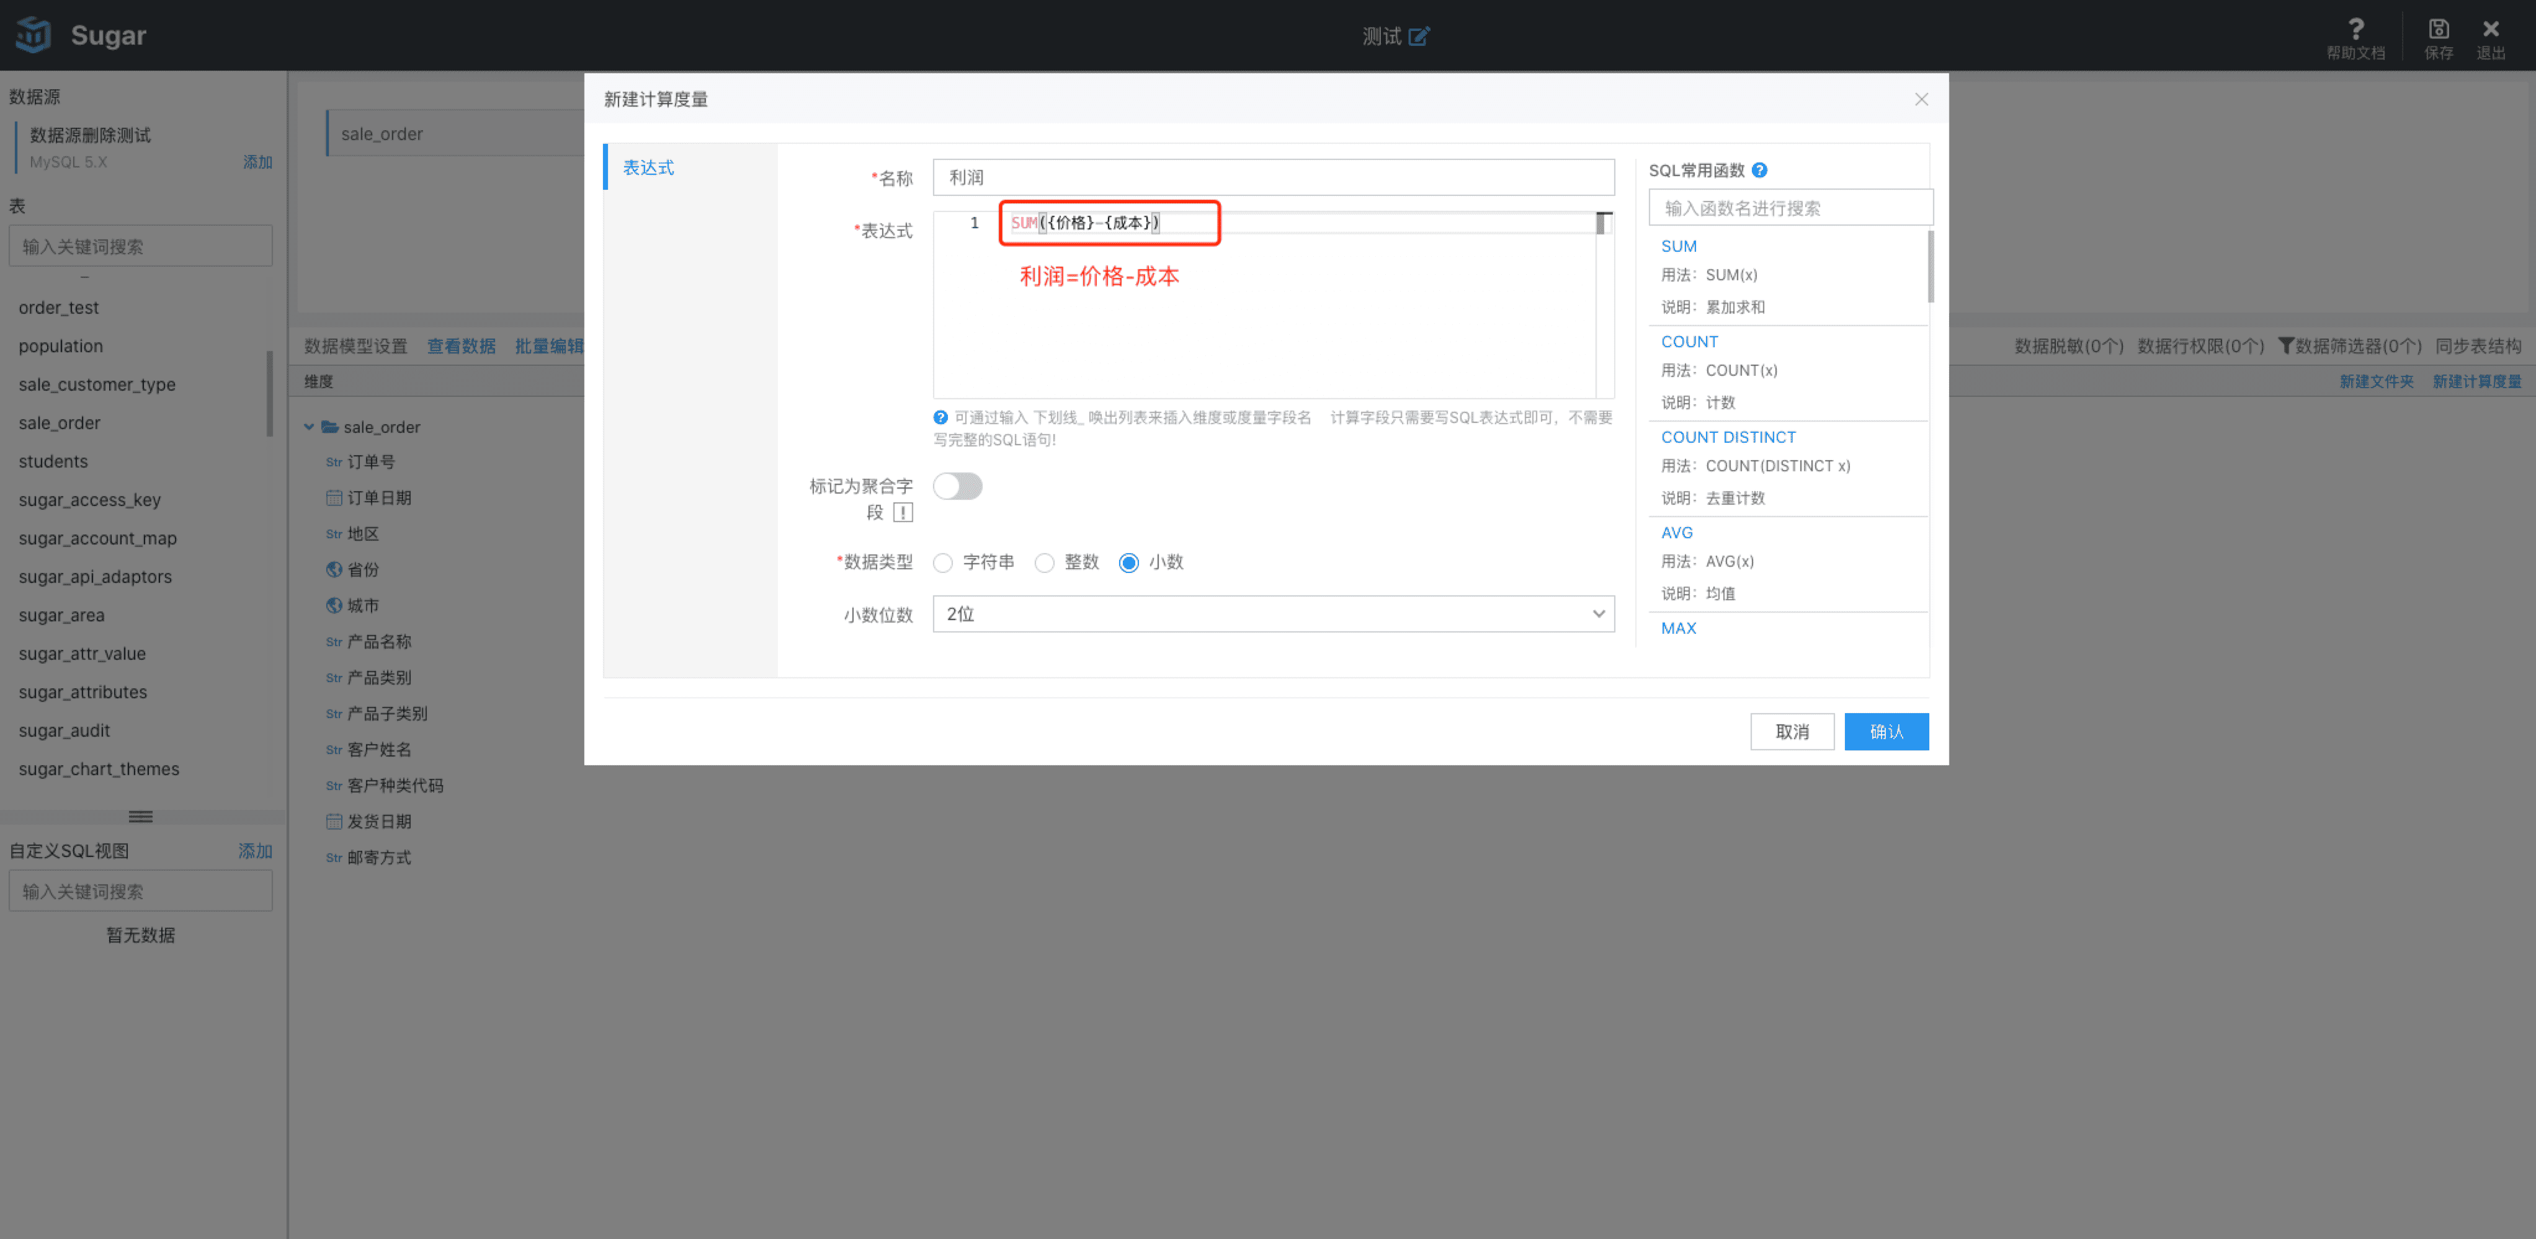Click the 同步表结构 link
Image resolution: width=2536 pixels, height=1239 pixels.
pyautogui.click(x=2478, y=345)
